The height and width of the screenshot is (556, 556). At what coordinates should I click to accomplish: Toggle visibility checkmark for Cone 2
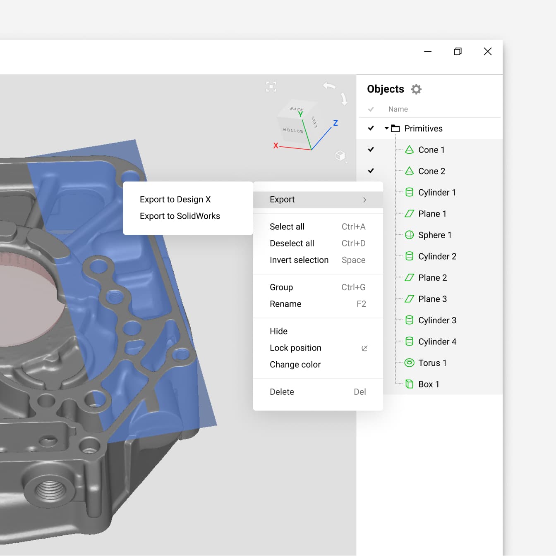[x=371, y=171]
